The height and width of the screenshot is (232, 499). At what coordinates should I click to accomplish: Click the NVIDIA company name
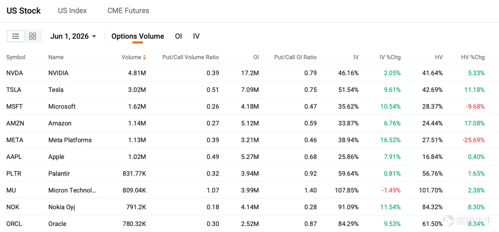coord(58,73)
